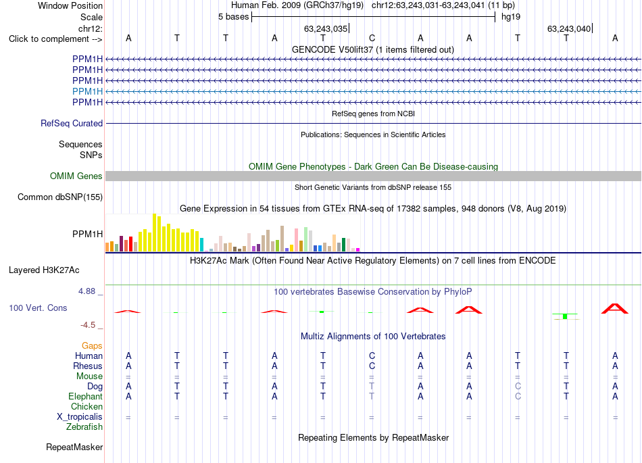Select the light-blue PPM1H transcript label

(x=87, y=91)
